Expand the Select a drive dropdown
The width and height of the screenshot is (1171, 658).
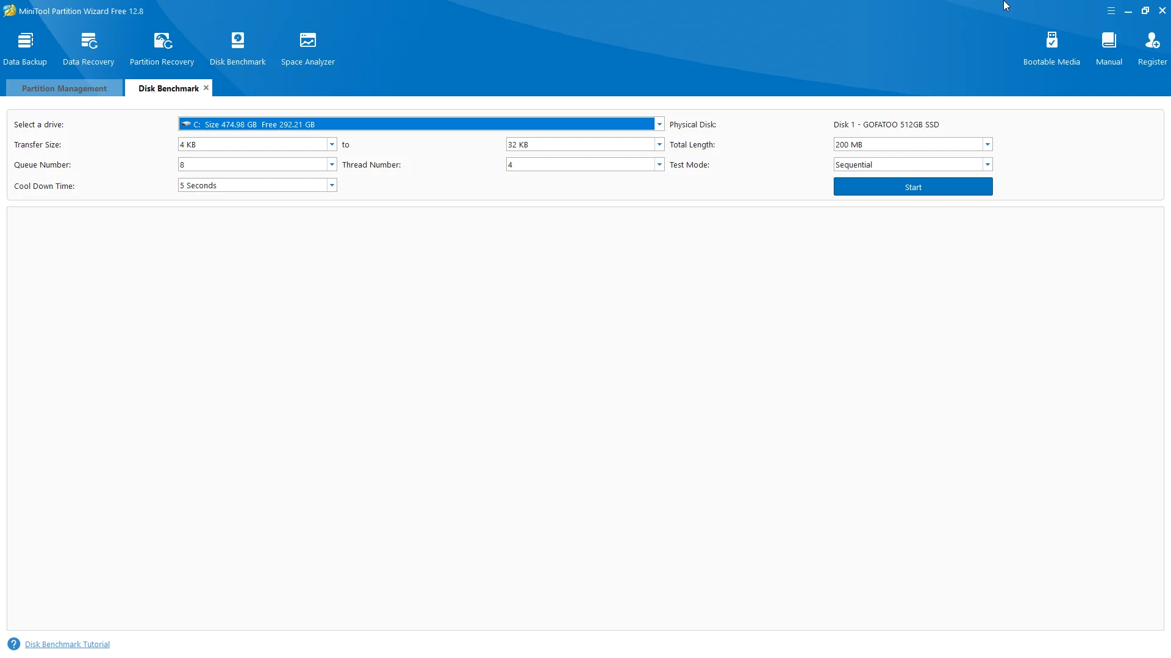point(659,124)
